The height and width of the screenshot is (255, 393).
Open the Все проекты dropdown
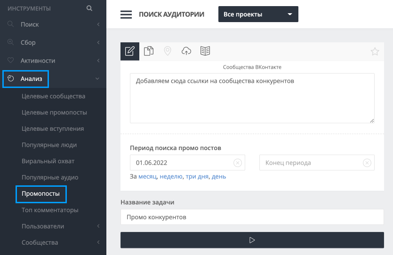(x=258, y=14)
